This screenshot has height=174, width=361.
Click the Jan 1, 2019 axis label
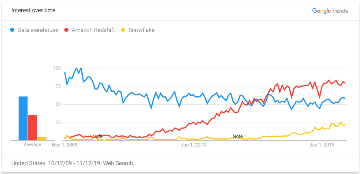(321, 145)
